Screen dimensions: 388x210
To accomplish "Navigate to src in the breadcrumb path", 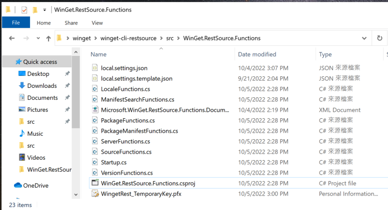I will pos(170,38).
